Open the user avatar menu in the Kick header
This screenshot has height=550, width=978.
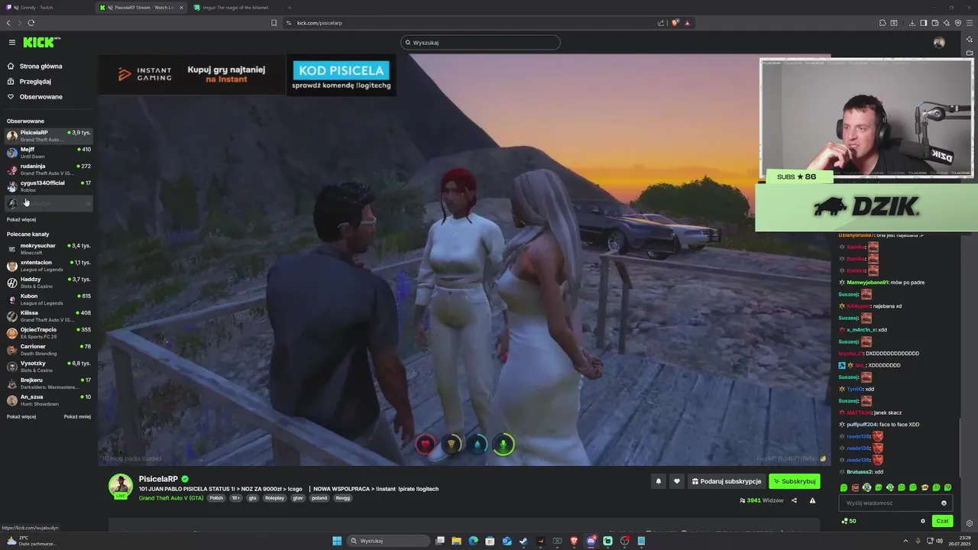[x=939, y=43]
